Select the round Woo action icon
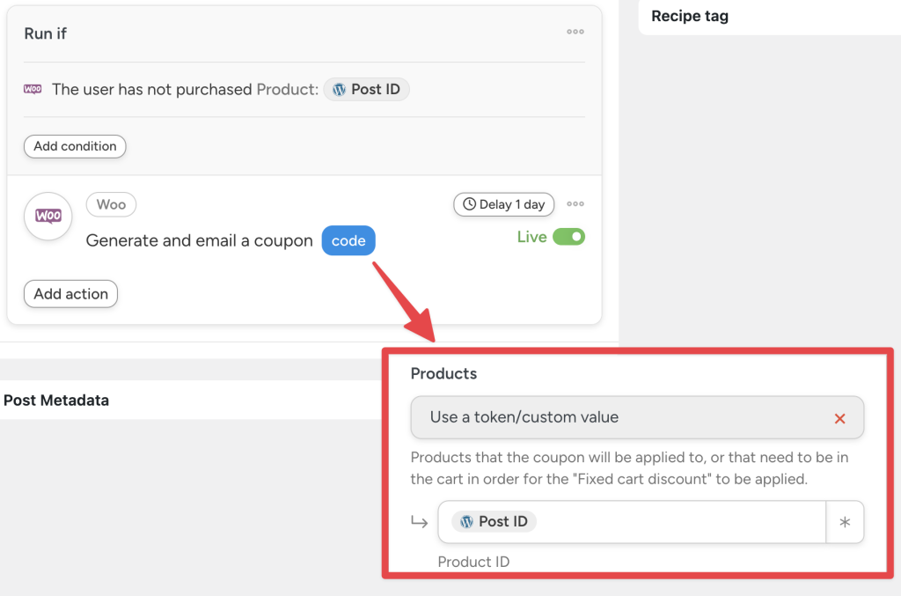The width and height of the screenshot is (901, 596). pos(48,216)
